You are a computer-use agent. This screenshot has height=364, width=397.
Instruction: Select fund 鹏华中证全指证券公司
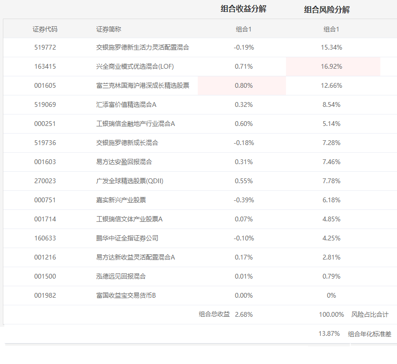(127, 238)
